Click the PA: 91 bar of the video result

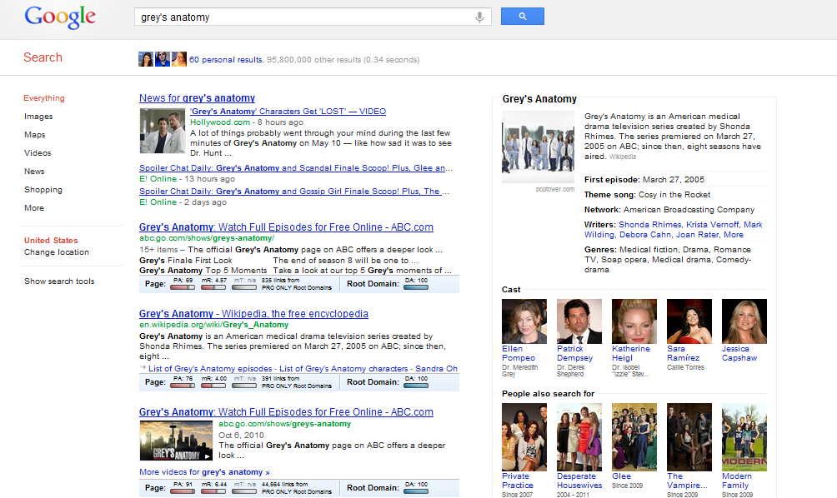(x=183, y=491)
